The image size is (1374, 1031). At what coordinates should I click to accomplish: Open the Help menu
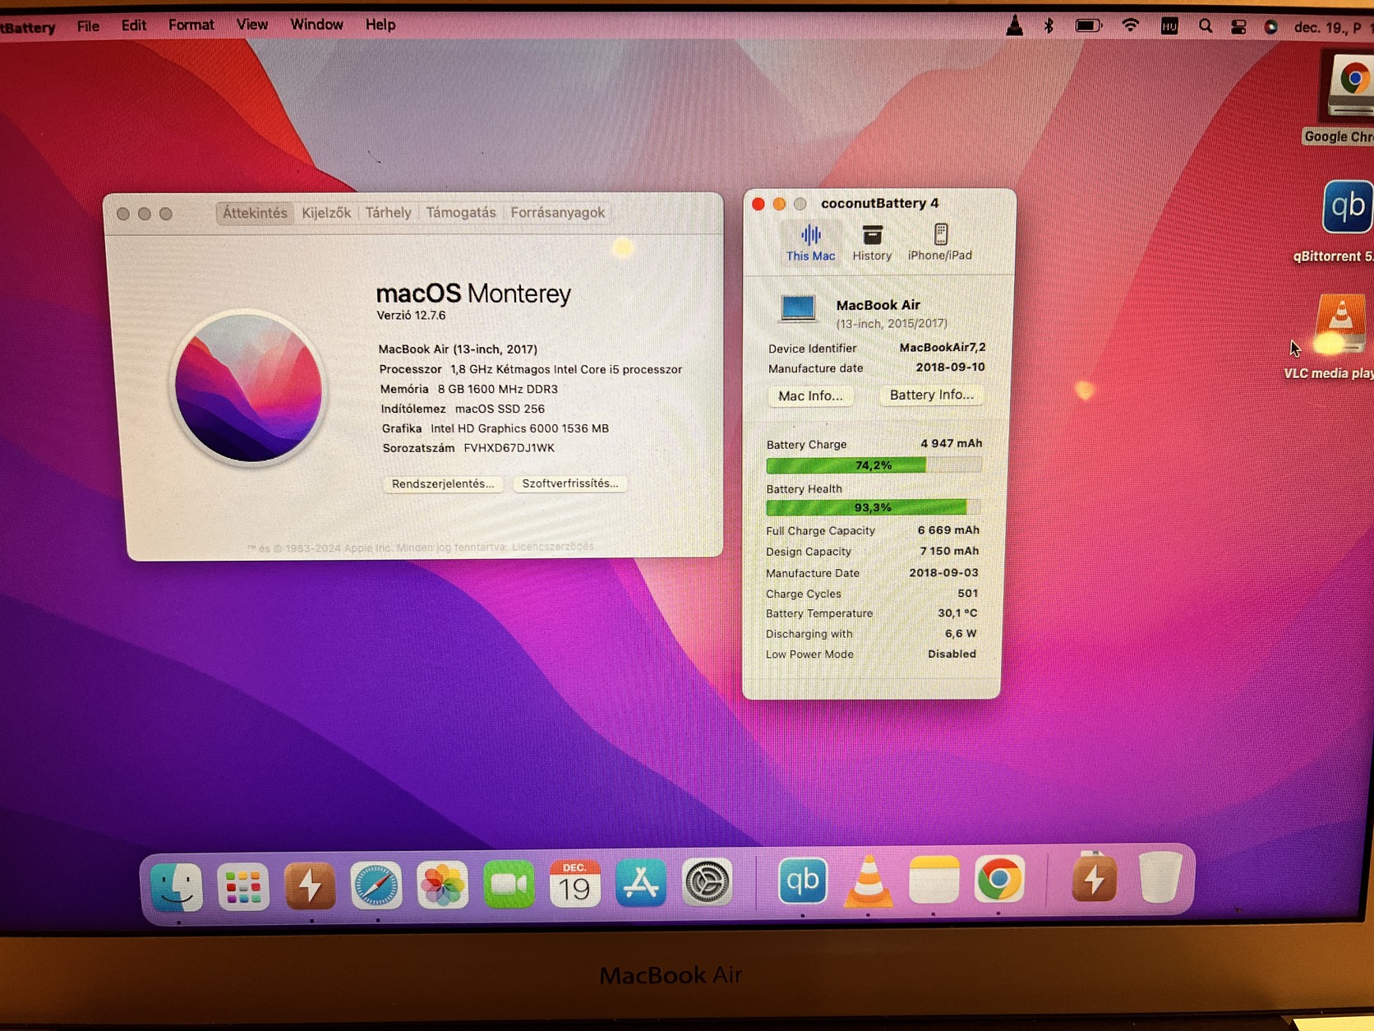(x=380, y=25)
